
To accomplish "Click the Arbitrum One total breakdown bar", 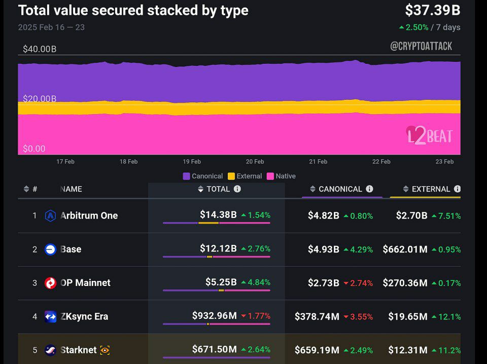I will click(217, 223).
